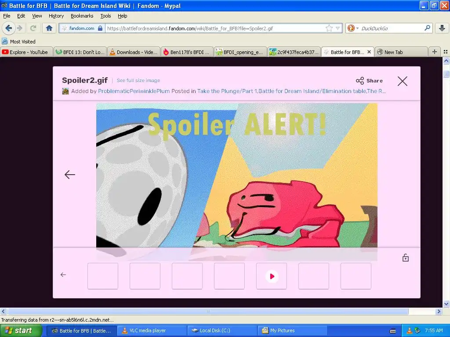The height and width of the screenshot is (337, 450).
Task: Click the VLC cone system tray icon
Action: pyautogui.click(x=409, y=330)
